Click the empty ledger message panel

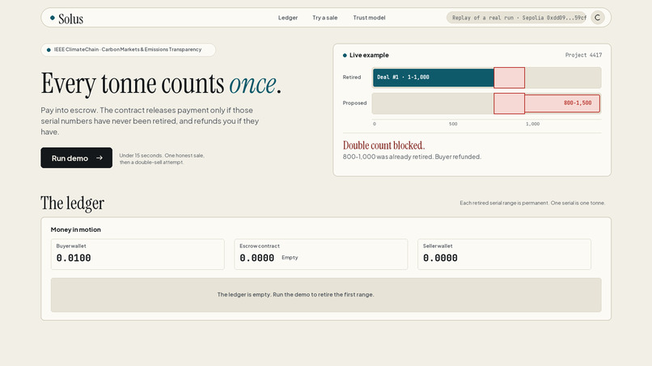326,295
